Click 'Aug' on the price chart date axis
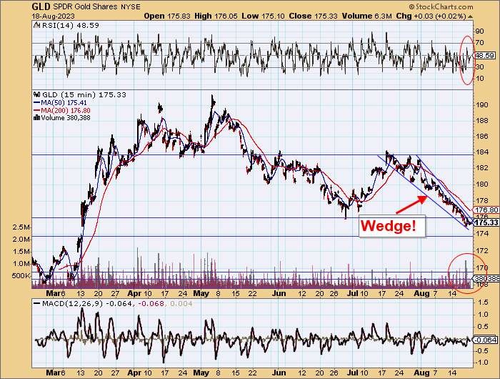This screenshot has width=500, height=379. pos(422,293)
